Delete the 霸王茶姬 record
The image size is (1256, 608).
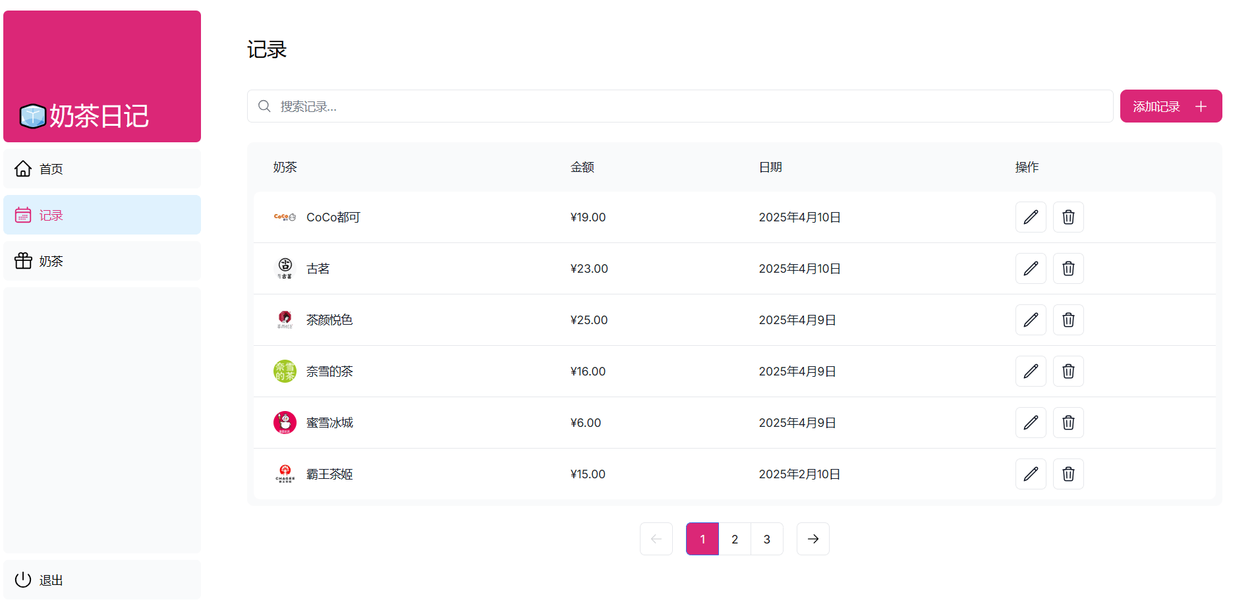(1068, 474)
